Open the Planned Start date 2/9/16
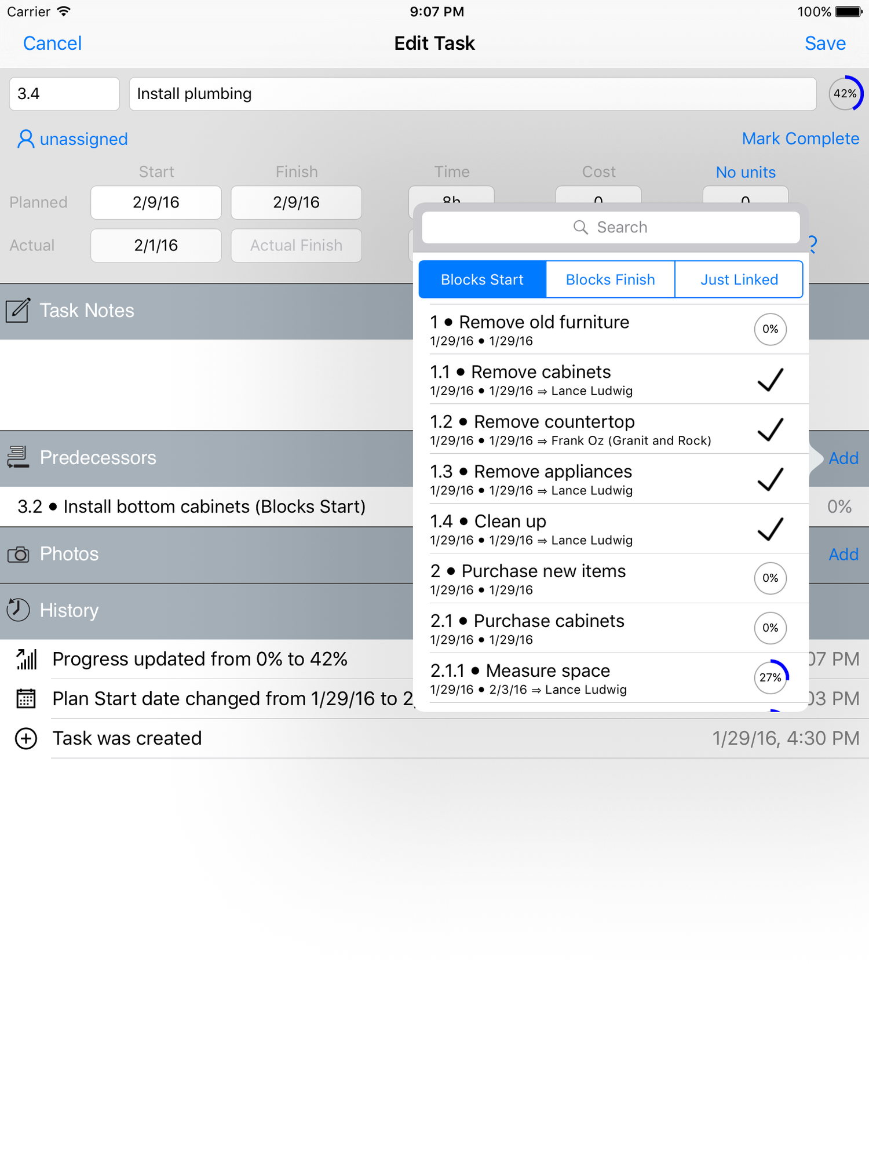 (x=156, y=202)
